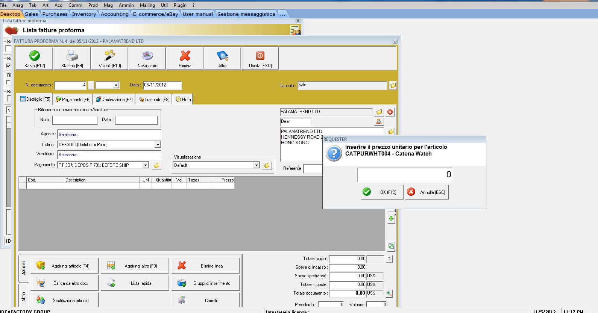
Task: Open the E-commerce/eBay module tab
Action: coord(156,14)
